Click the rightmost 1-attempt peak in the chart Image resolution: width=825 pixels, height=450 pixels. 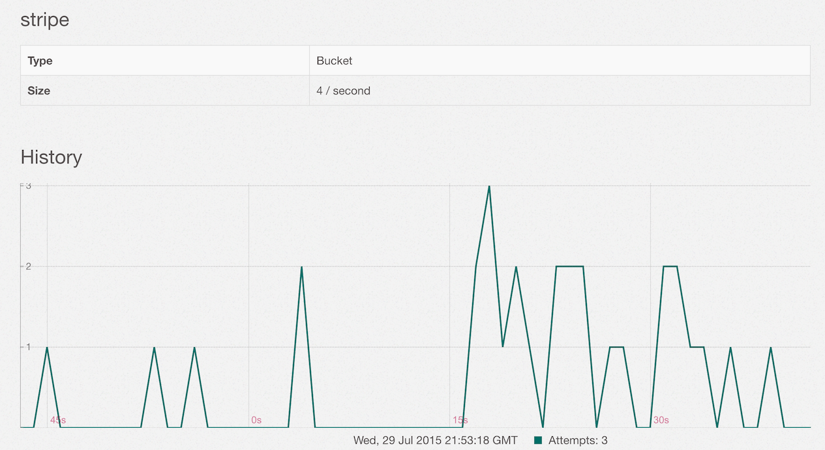(x=771, y=348)
